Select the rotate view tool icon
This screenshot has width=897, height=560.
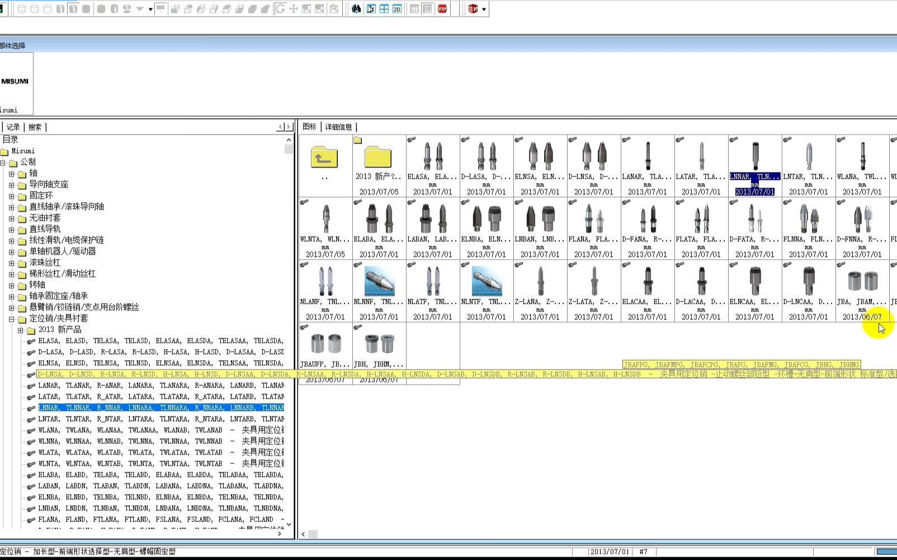[281, 8]
